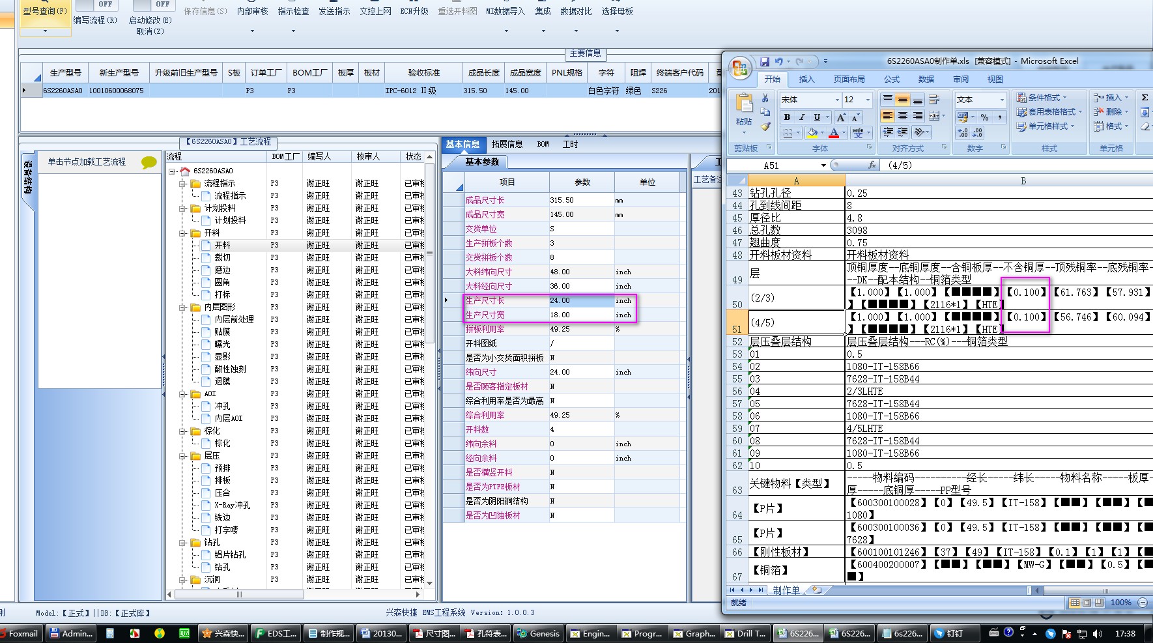Click the Bold formatting button in Excel
The width and height of the screenshot is (1153, 643).
(787, 117)
